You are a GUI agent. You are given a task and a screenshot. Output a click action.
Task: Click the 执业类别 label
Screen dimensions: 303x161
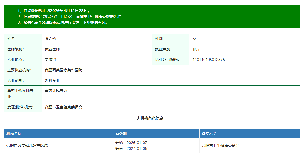163,49
